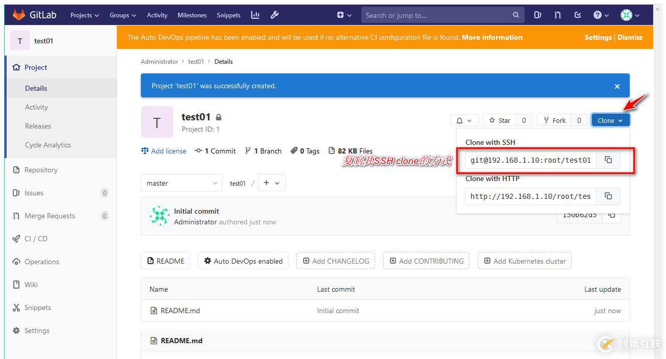Click the README button

click(165, 261)
